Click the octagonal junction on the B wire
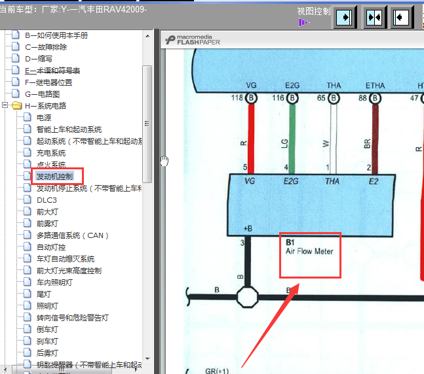Viewport: 424px width, 374px height. coord(248,297)
